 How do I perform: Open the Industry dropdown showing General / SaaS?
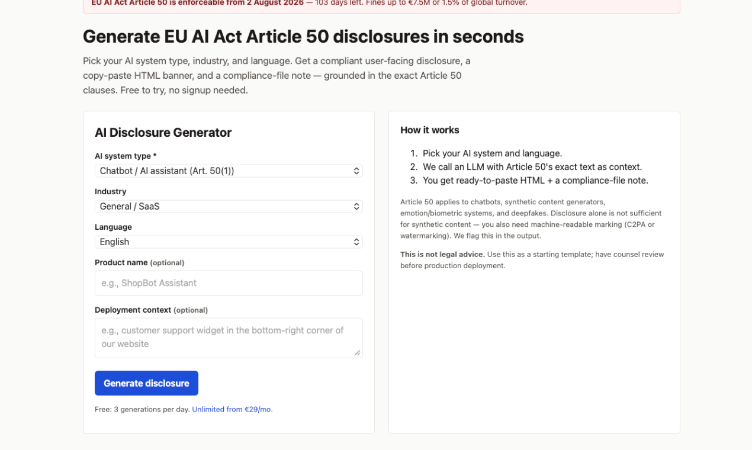coord(229,206)
